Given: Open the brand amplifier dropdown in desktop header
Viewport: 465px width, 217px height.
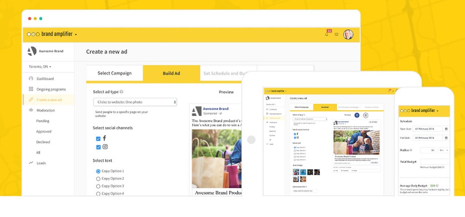Looking at the screenshot, I should point(76,35).
